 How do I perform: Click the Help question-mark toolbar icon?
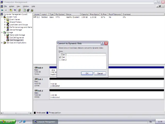click(x=19, y=10)
